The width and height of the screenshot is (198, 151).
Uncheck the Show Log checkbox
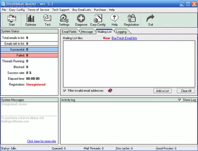coord(180,100)
